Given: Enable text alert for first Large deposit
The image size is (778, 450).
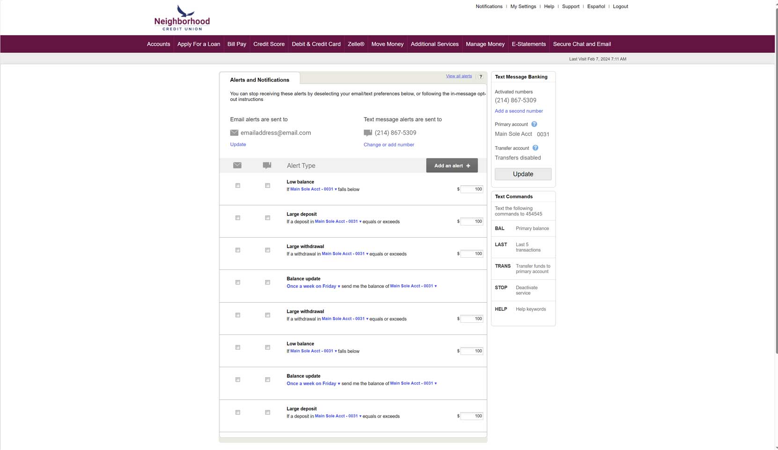Looking at the screenshot, I should (268, 218).
